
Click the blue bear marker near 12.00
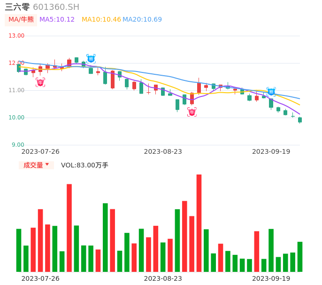click(x=91, y=59)
